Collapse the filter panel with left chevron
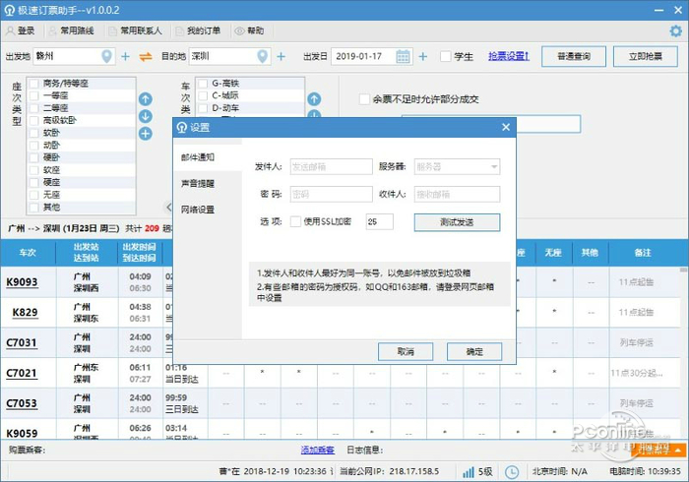Viewport: 689px width, 482px height. [168, 207]
